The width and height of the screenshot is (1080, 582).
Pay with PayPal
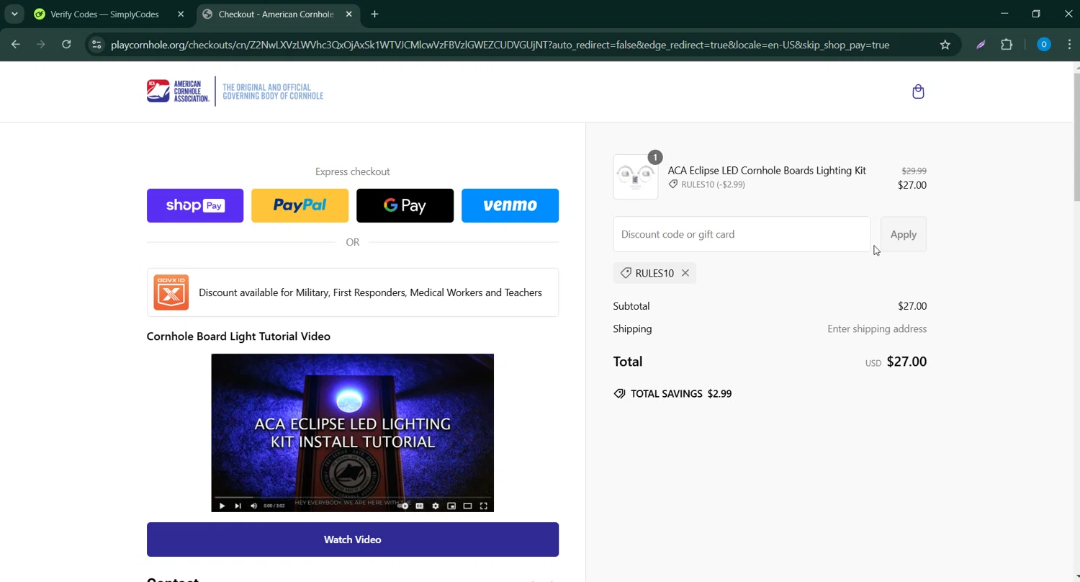click(x=300, y=205)
